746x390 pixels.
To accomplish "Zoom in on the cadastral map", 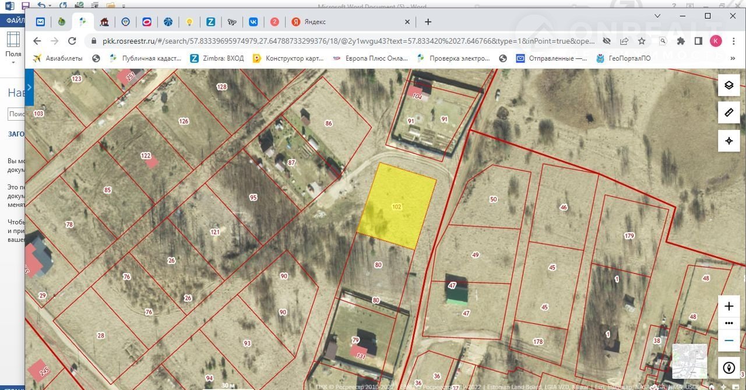I will coord(729,306).
